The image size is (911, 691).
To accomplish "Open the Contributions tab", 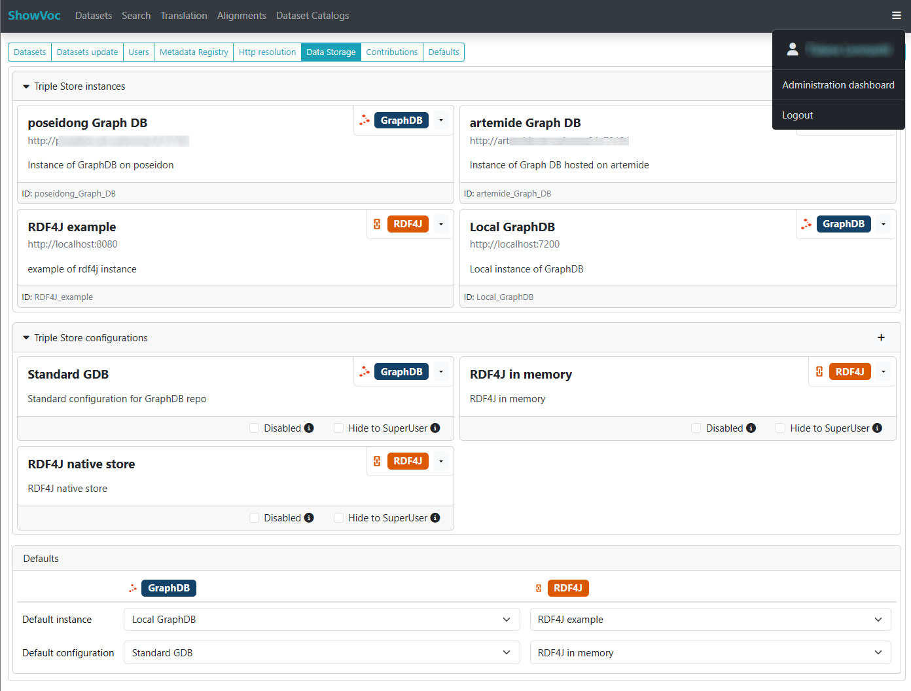I will click(391, 52).
